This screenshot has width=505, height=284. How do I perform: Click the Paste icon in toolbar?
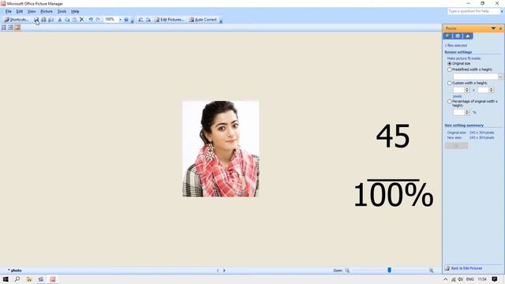click(x=74, y=20)
